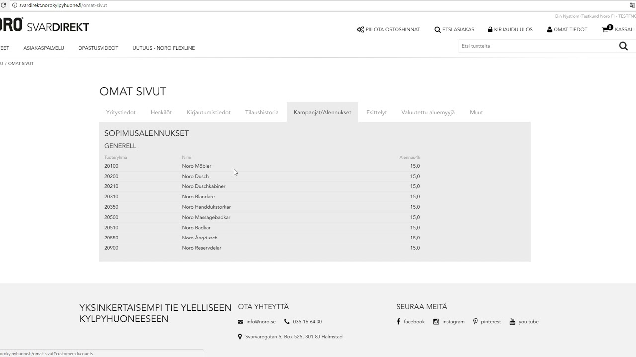Open Opastusvideot menu item
The image size is (636, 357).
(x=98, y=48)
